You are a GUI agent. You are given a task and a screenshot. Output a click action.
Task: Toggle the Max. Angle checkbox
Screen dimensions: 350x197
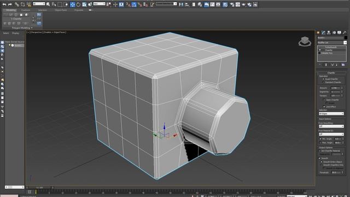point(320,142)
